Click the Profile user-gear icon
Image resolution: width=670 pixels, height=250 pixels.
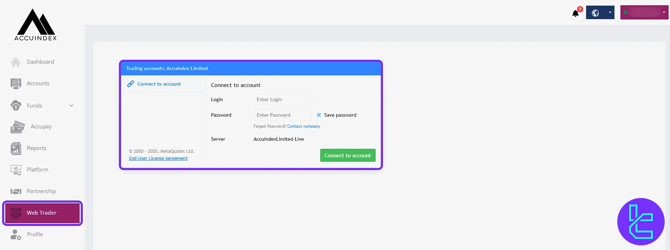click(x=16, y=235)
